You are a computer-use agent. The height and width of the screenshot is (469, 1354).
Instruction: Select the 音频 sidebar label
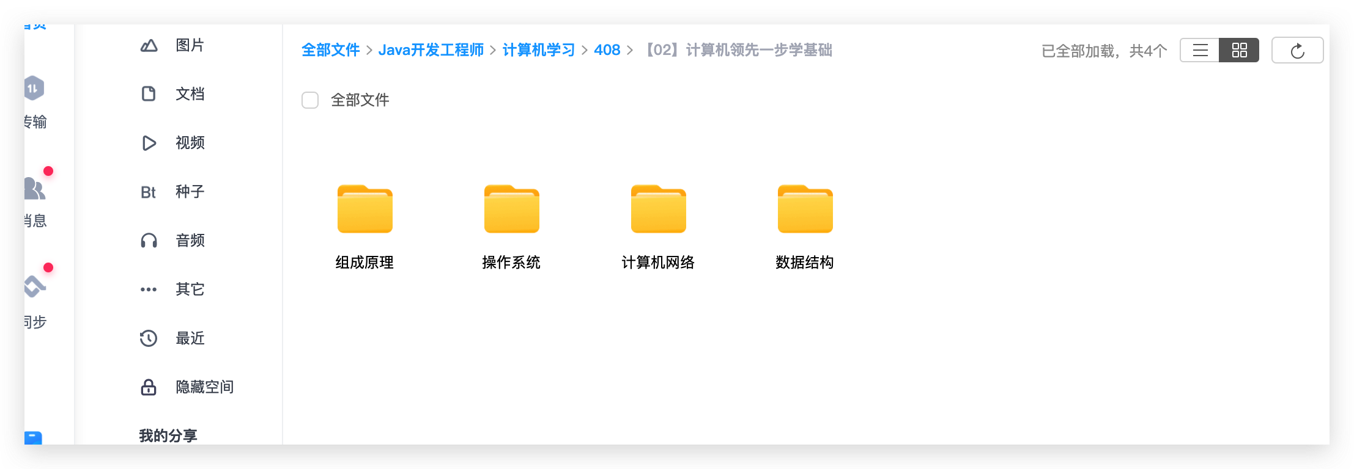[190, 241]
